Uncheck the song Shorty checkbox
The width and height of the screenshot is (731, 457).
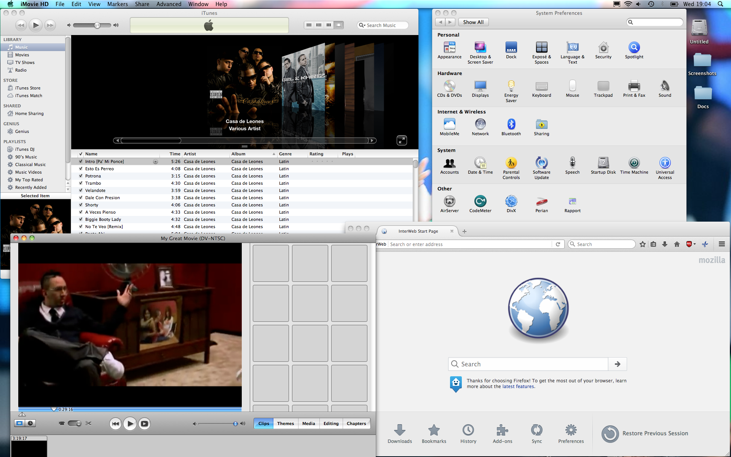pyautogui.click(x=81, y=205)
